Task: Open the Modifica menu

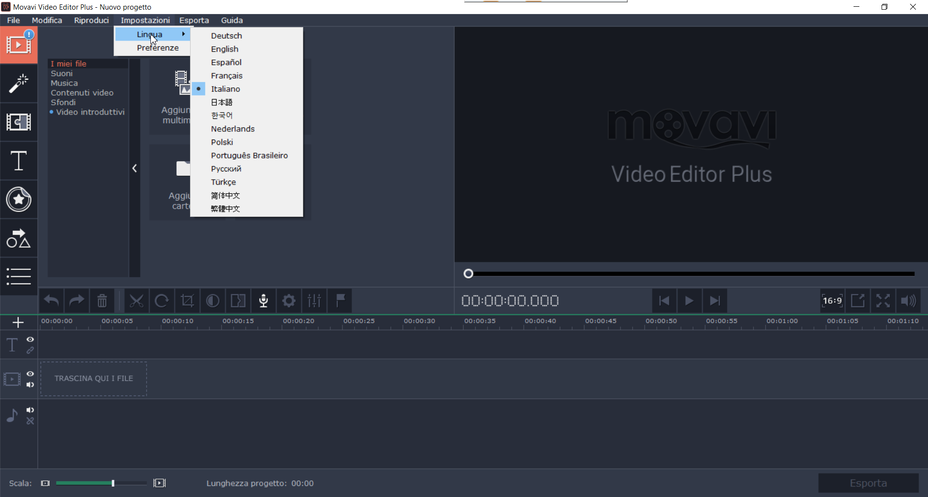Action: (x=47, y=20)
